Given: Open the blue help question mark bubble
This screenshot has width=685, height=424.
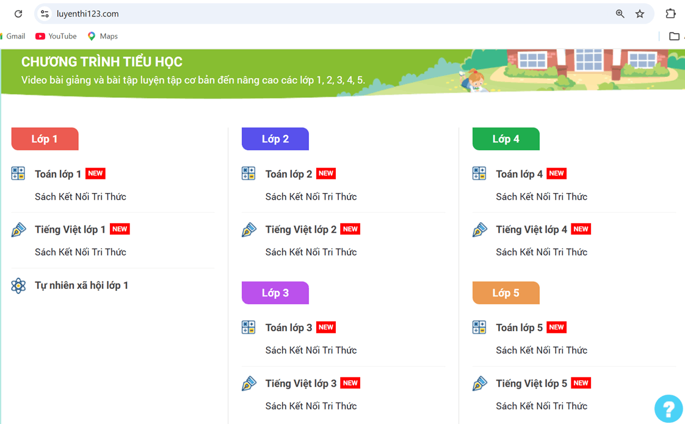Looking at the screenshot, I should [x=669, y=409].
